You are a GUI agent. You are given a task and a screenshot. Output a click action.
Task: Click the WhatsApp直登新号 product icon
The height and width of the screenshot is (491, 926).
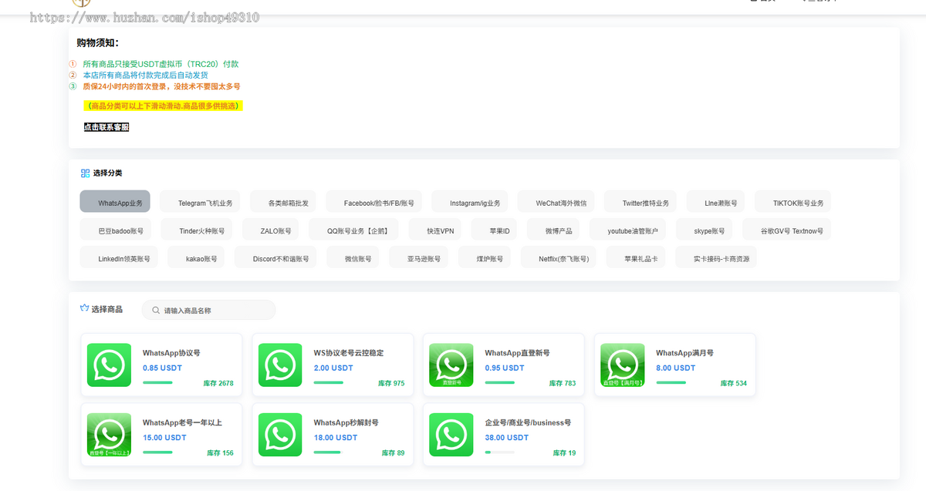pyautogui.click(x=451, y=365)
